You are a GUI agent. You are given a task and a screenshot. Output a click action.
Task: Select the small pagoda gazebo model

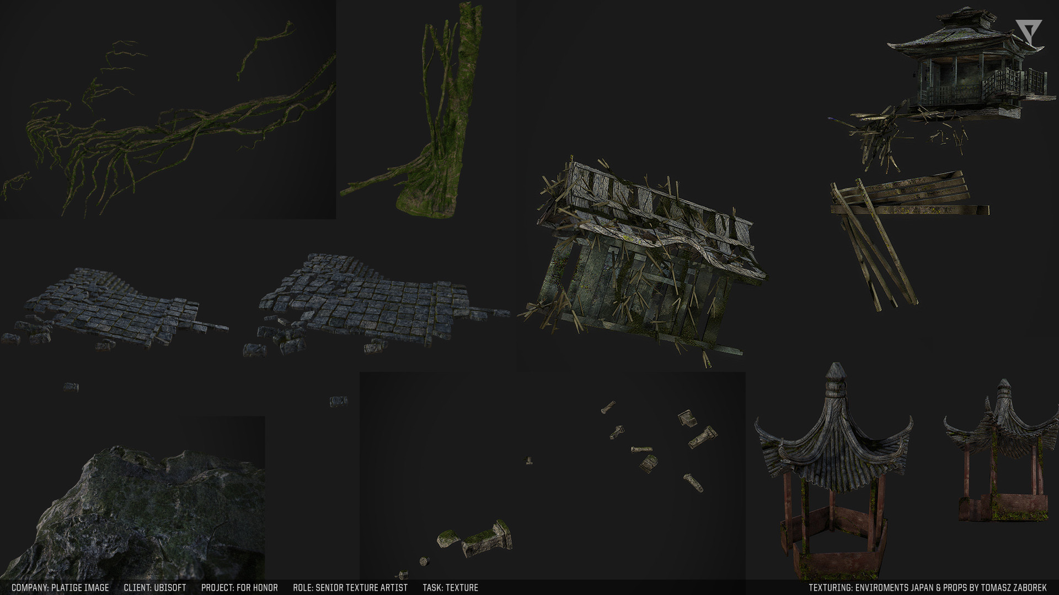click(1001, 452)
